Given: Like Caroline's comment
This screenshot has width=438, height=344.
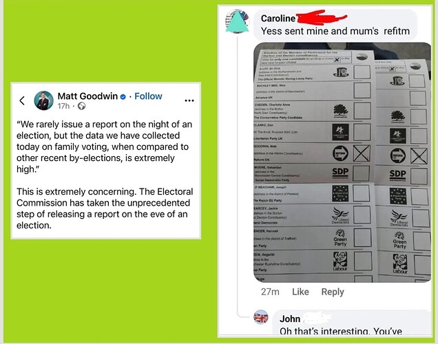Looking at the screenshot, I should click(300, 292).
